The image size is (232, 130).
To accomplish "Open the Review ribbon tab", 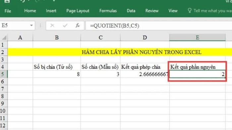I will [152, 11].
